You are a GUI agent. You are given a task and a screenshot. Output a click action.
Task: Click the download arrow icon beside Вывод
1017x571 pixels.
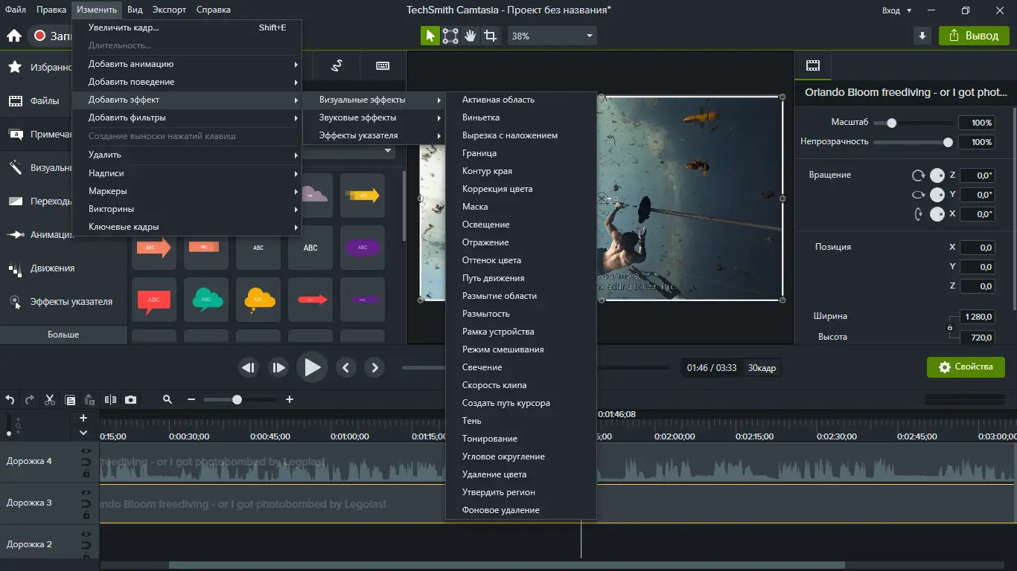[x=922, y=36]
